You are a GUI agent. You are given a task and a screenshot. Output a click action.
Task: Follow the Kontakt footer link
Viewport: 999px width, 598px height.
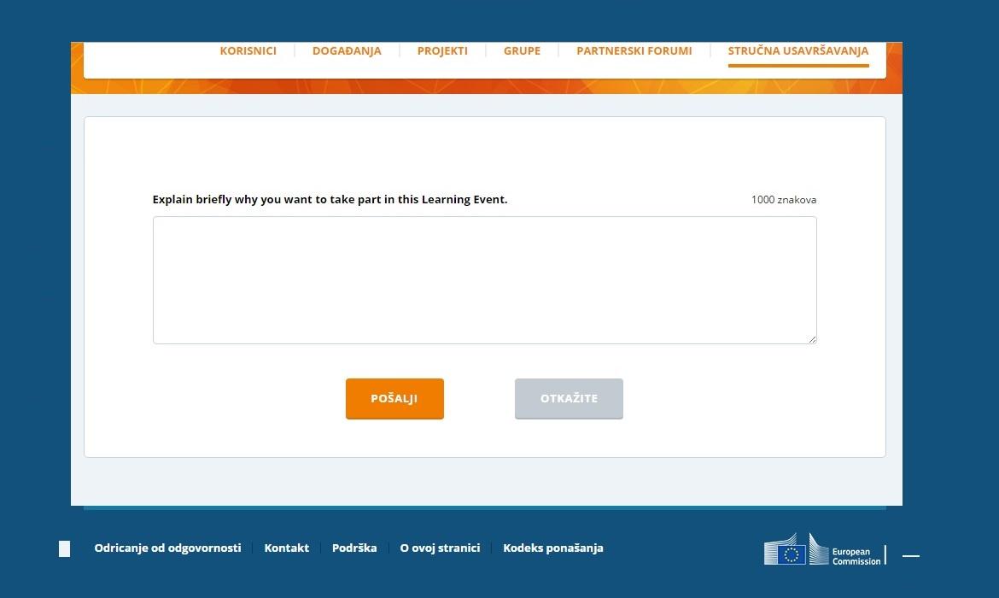(287, 548)
